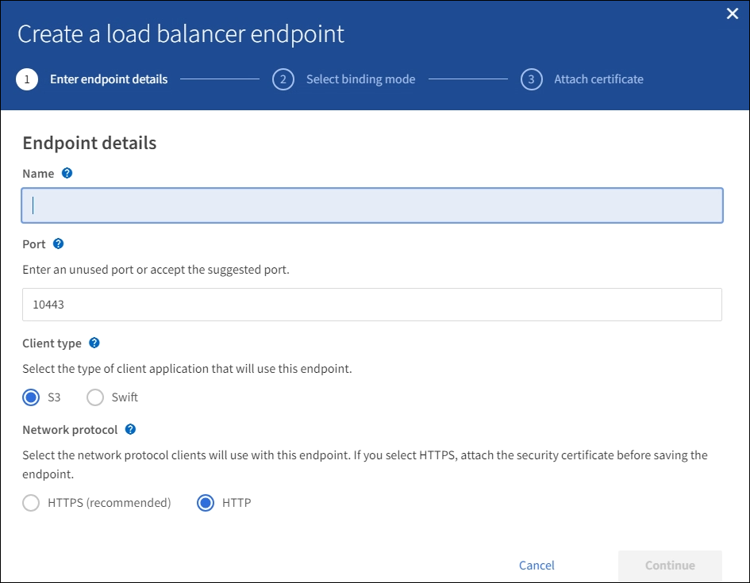
Task: Click the Port field showing 10443
Action: pos(371,305)
